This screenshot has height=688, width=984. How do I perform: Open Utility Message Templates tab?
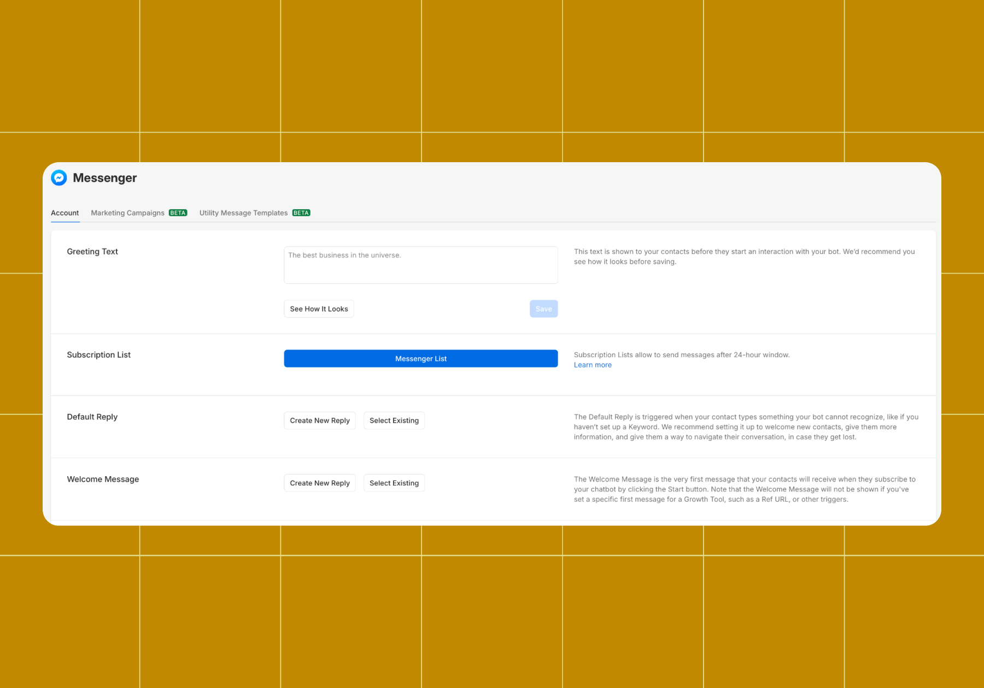[243, 213]
